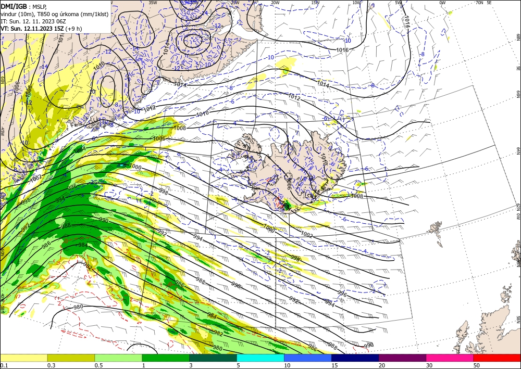Click the '(+9 h)' forecast offset text

[x=73, y=29]
